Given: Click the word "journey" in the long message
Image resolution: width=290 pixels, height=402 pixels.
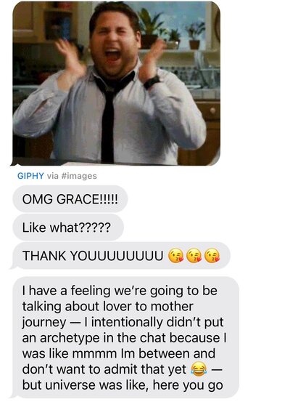Looking at the screenshot, I should pyautogui.click(x=44, y=323).
